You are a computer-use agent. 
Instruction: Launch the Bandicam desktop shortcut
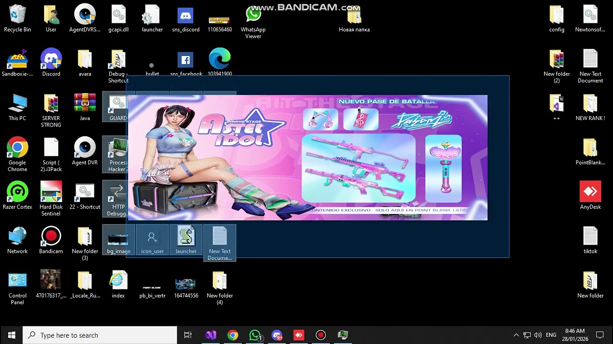pyautogui.click(x=51, y=241)
